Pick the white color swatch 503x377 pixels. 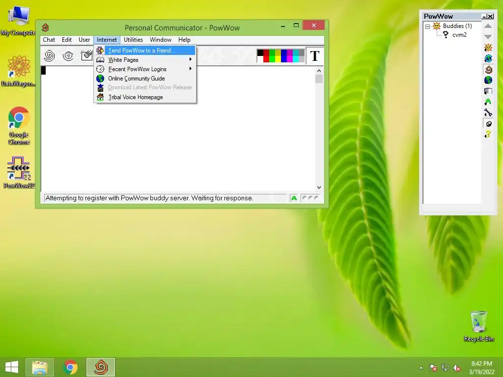[x=260, y=59]
